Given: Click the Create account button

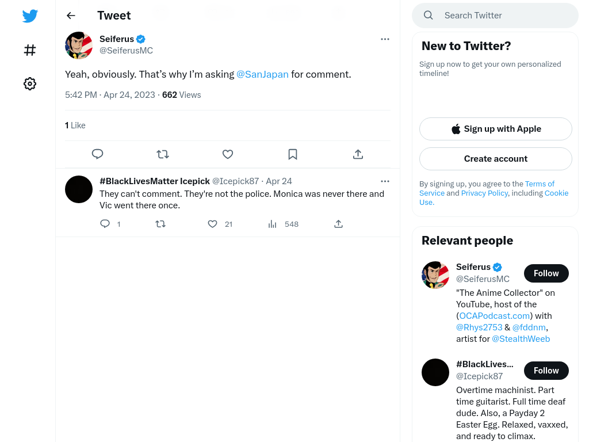Looking at the screenshot, I should (x=495, y=159).
